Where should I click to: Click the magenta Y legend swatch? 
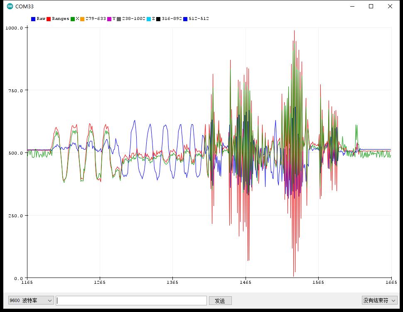[109, 19]
